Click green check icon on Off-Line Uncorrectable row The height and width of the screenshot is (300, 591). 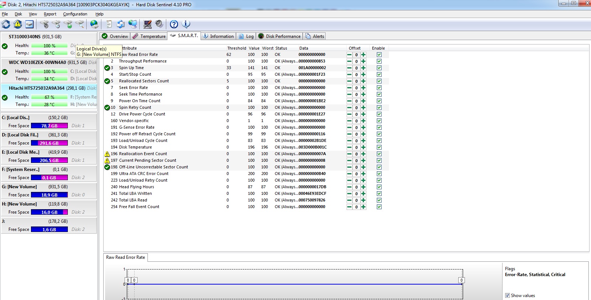tap(107, 167)
